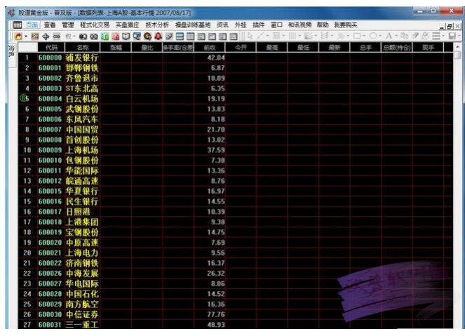Image resolution: width=465 pixels, height=336 pixels.
Task: Select the arrow pointer drawing tool
Action: (250, 36)
